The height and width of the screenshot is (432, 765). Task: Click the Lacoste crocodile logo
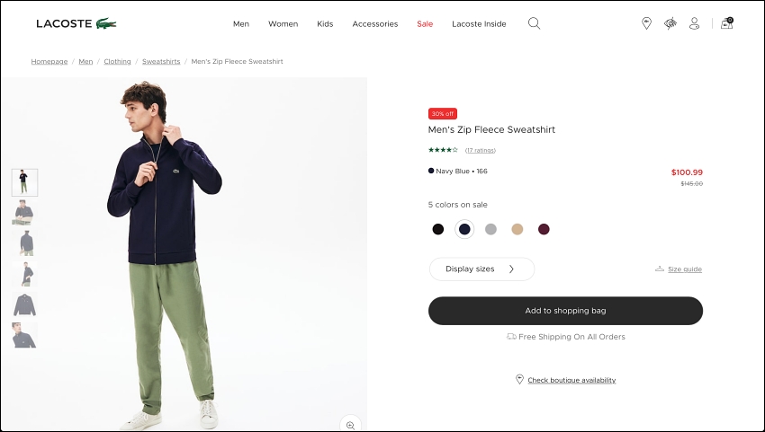106,23
